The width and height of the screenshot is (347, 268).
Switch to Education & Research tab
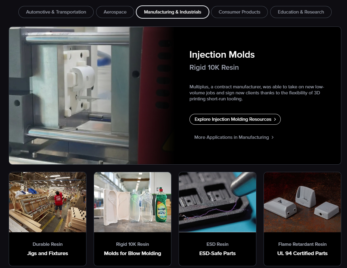pyautogui.click(x=301, y=12)
